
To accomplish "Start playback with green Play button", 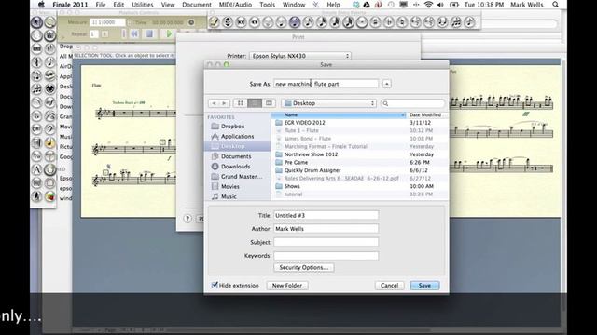I will (169, 33).
